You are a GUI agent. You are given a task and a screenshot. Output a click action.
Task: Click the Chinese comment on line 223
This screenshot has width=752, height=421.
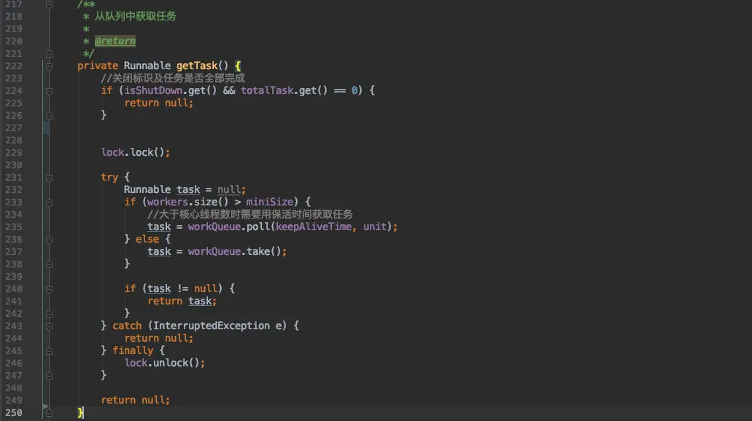[173, 78]
